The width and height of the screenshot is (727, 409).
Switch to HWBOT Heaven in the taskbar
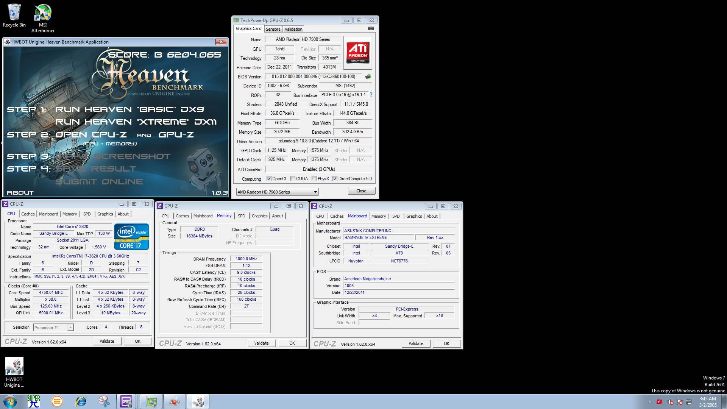click(x=198, y=401)
